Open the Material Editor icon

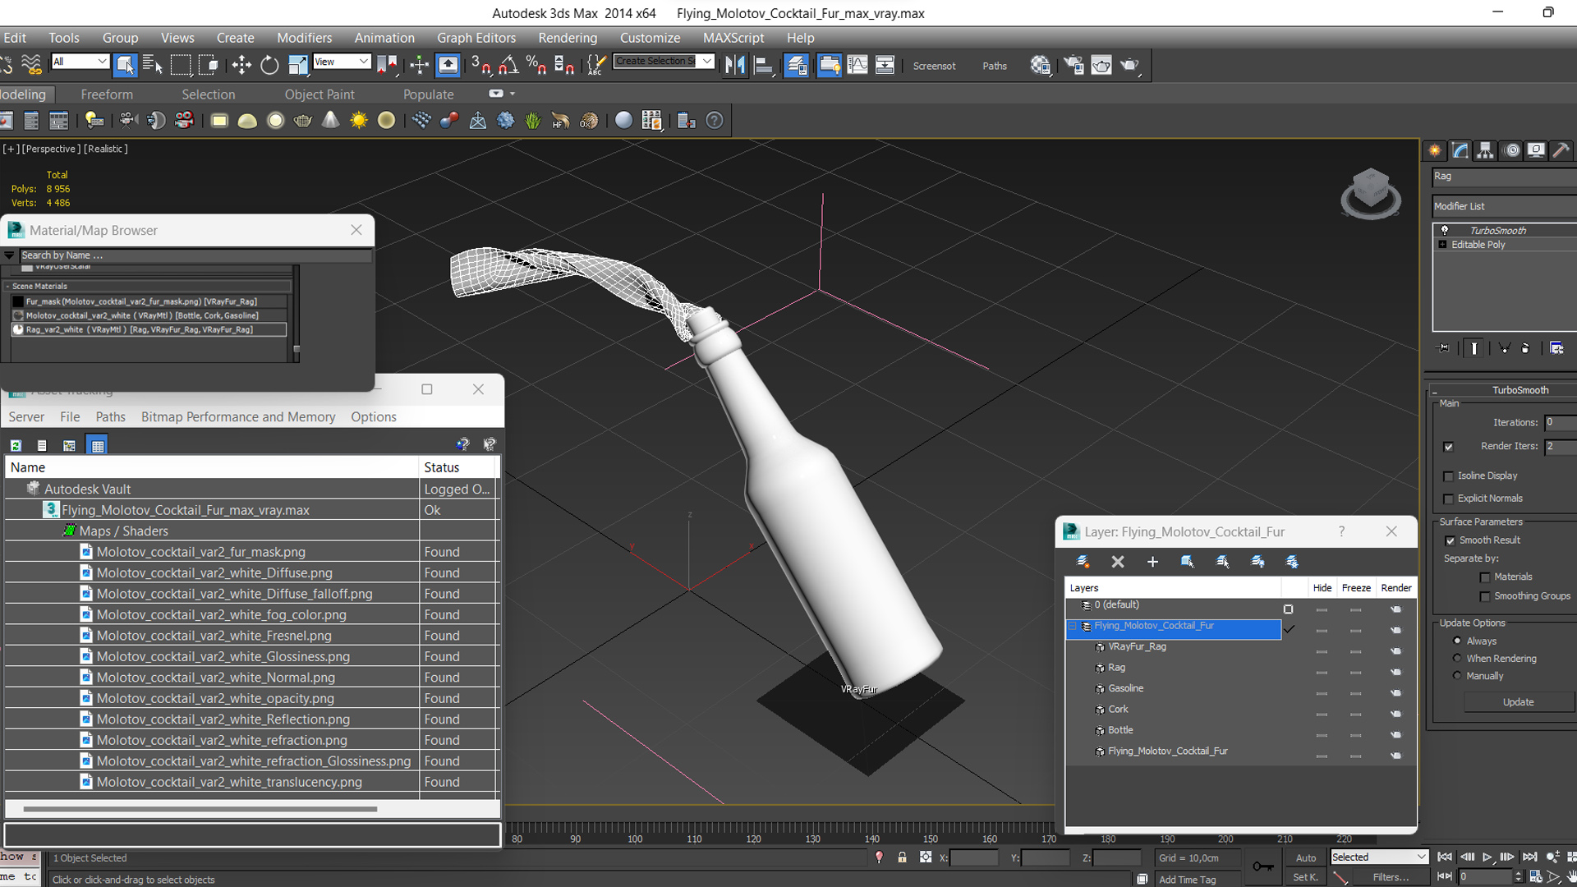click(x=1040, y=65)
